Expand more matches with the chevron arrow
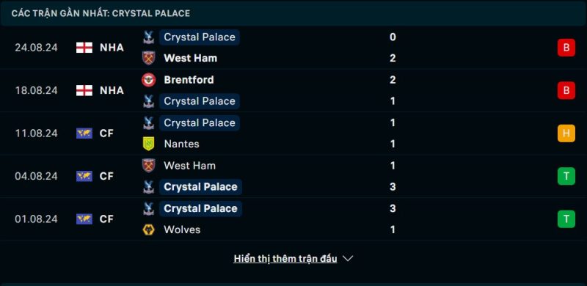 [x=348, y=259]
